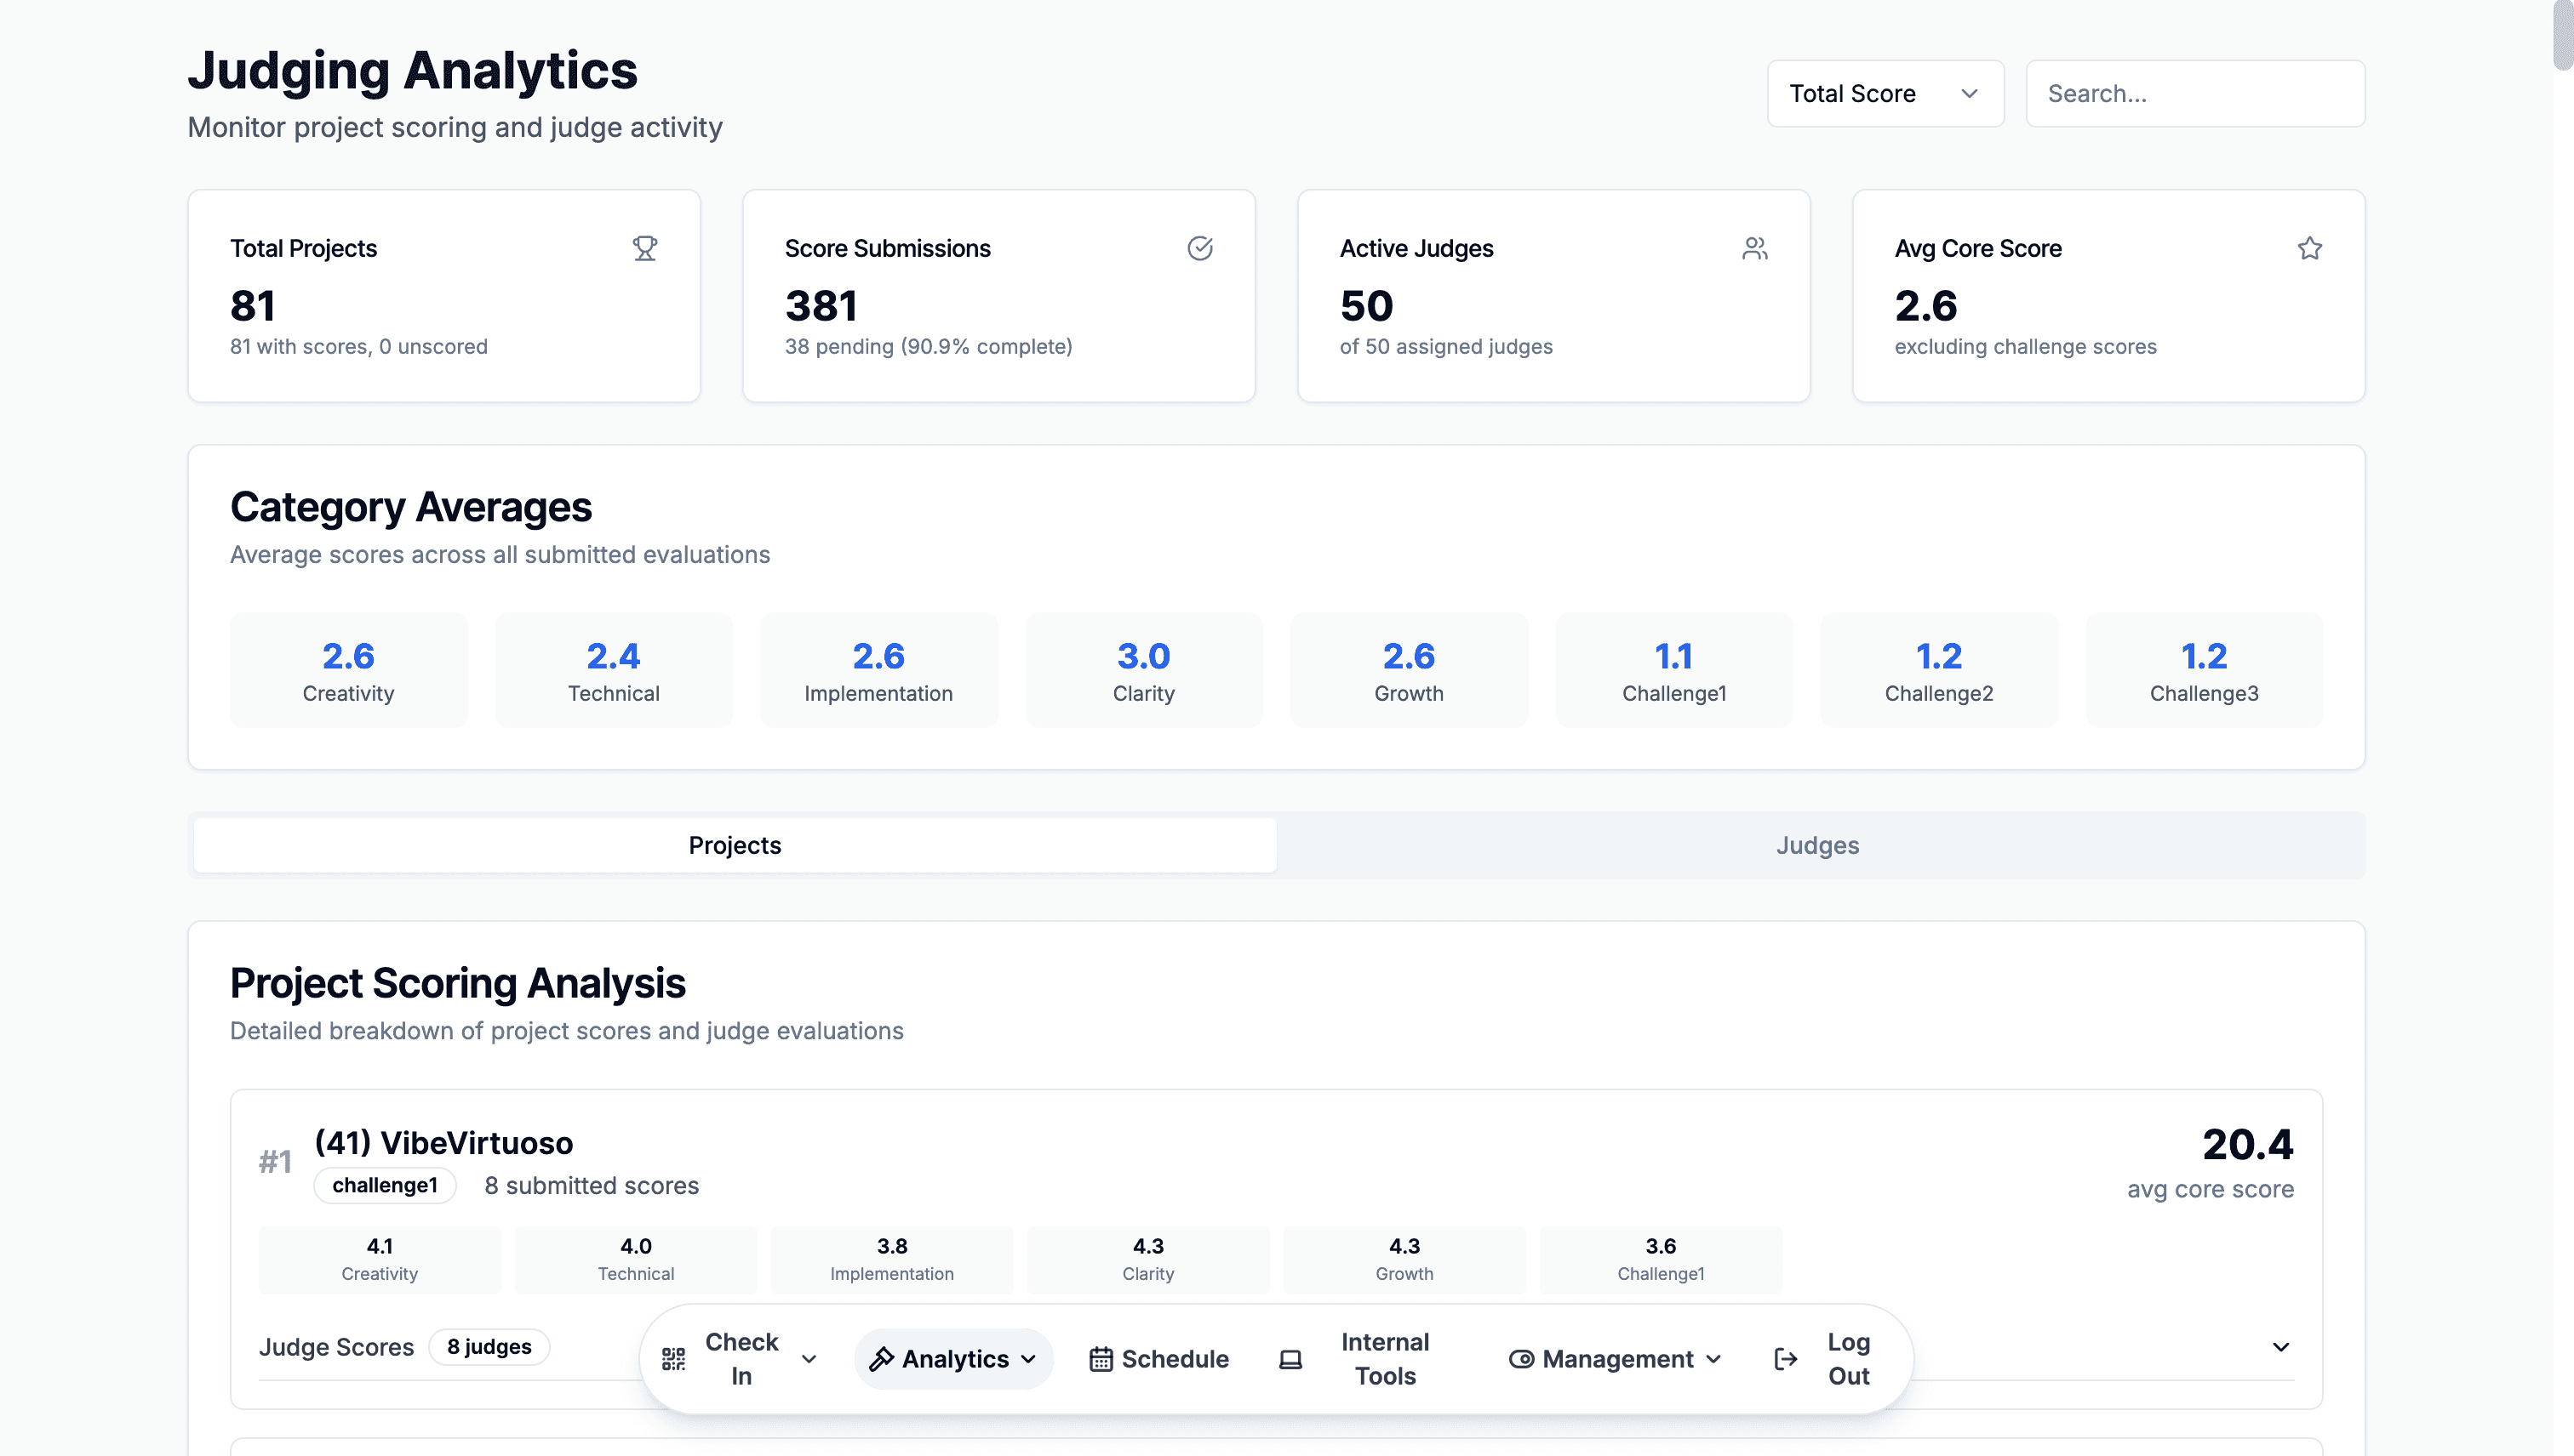The image size is (2574, 1456).
Task: Open the Schedule page link
Action: tap(1174, 1359)
